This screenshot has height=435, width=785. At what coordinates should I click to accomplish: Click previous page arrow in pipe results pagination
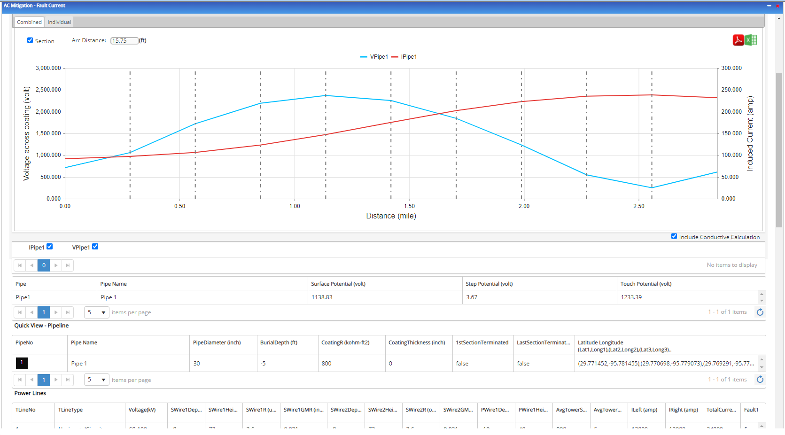pyautogui.click(x=31, y=312)
